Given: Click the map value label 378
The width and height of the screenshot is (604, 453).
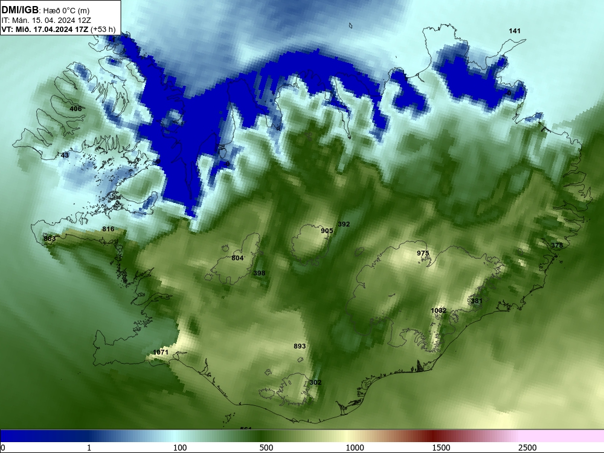Looking at the screenshot, I should pyautogui.click(x=557, y=245).
